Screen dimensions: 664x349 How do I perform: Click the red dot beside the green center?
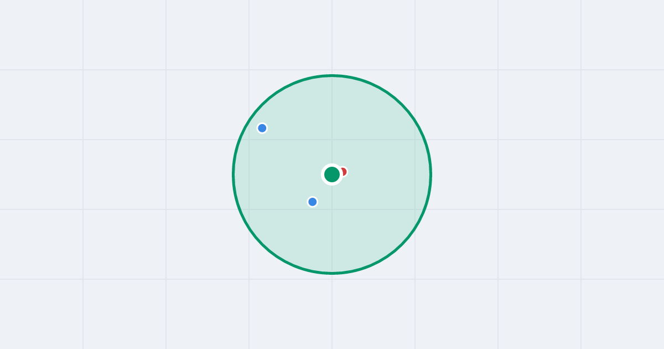pos(343,172)
